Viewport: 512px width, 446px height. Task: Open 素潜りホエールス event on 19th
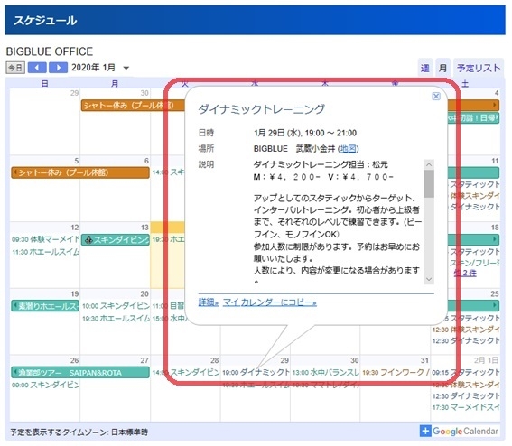tap(45, 306)
